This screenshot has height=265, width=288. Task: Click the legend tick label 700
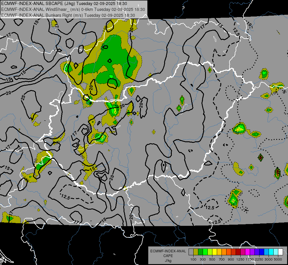pyautogui.click(x=222, y=259)
